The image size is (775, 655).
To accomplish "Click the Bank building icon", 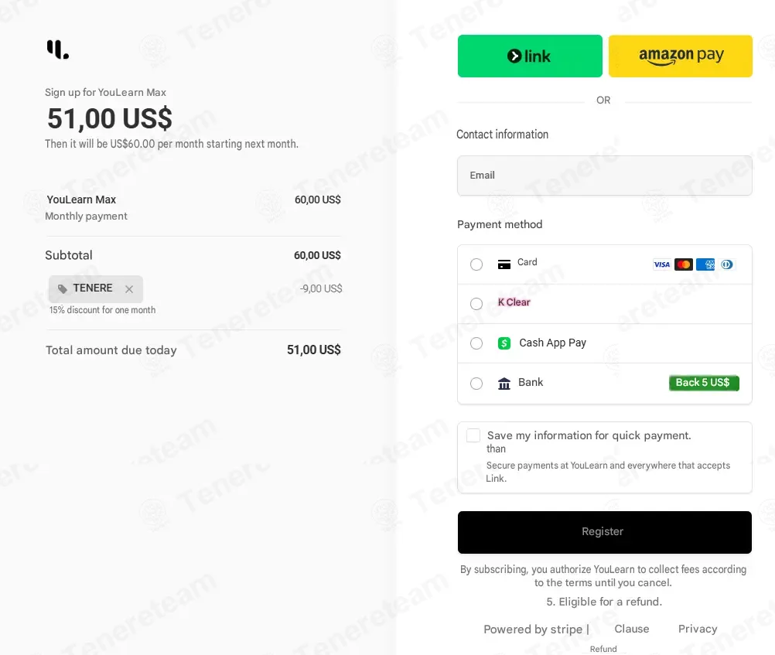I will (x=504, y=383).
